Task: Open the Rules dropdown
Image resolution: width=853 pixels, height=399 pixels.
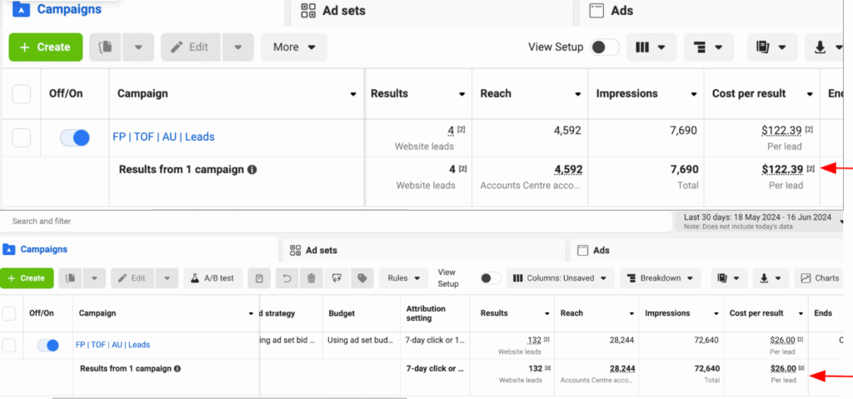Action: (x=403, y=278)
